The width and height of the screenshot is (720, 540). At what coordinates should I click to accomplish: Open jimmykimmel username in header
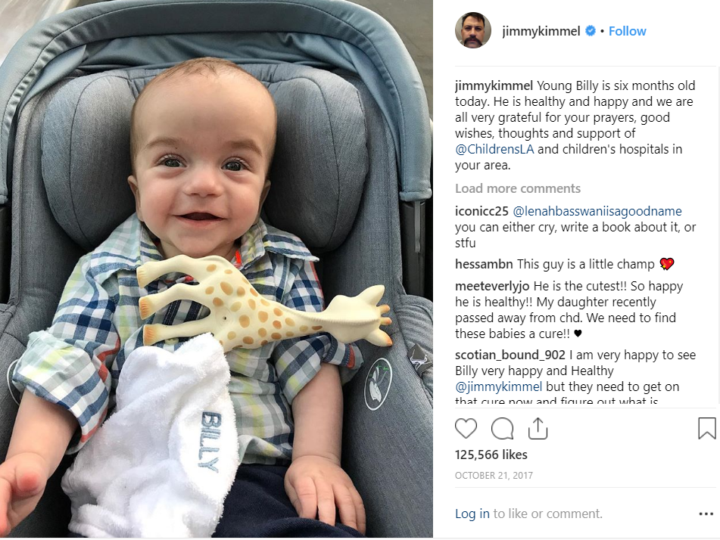point(541,31)
